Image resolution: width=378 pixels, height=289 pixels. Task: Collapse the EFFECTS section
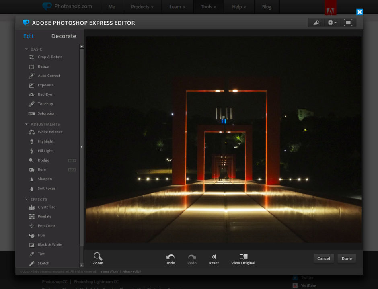pyautogui.click(x=27, y=199)
